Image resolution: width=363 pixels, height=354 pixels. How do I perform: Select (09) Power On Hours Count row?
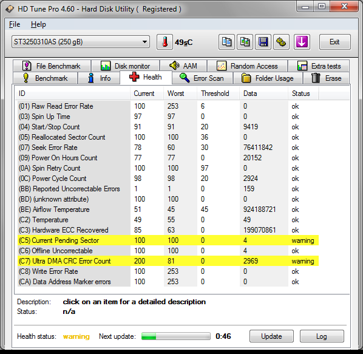click(x=168, y=158)
